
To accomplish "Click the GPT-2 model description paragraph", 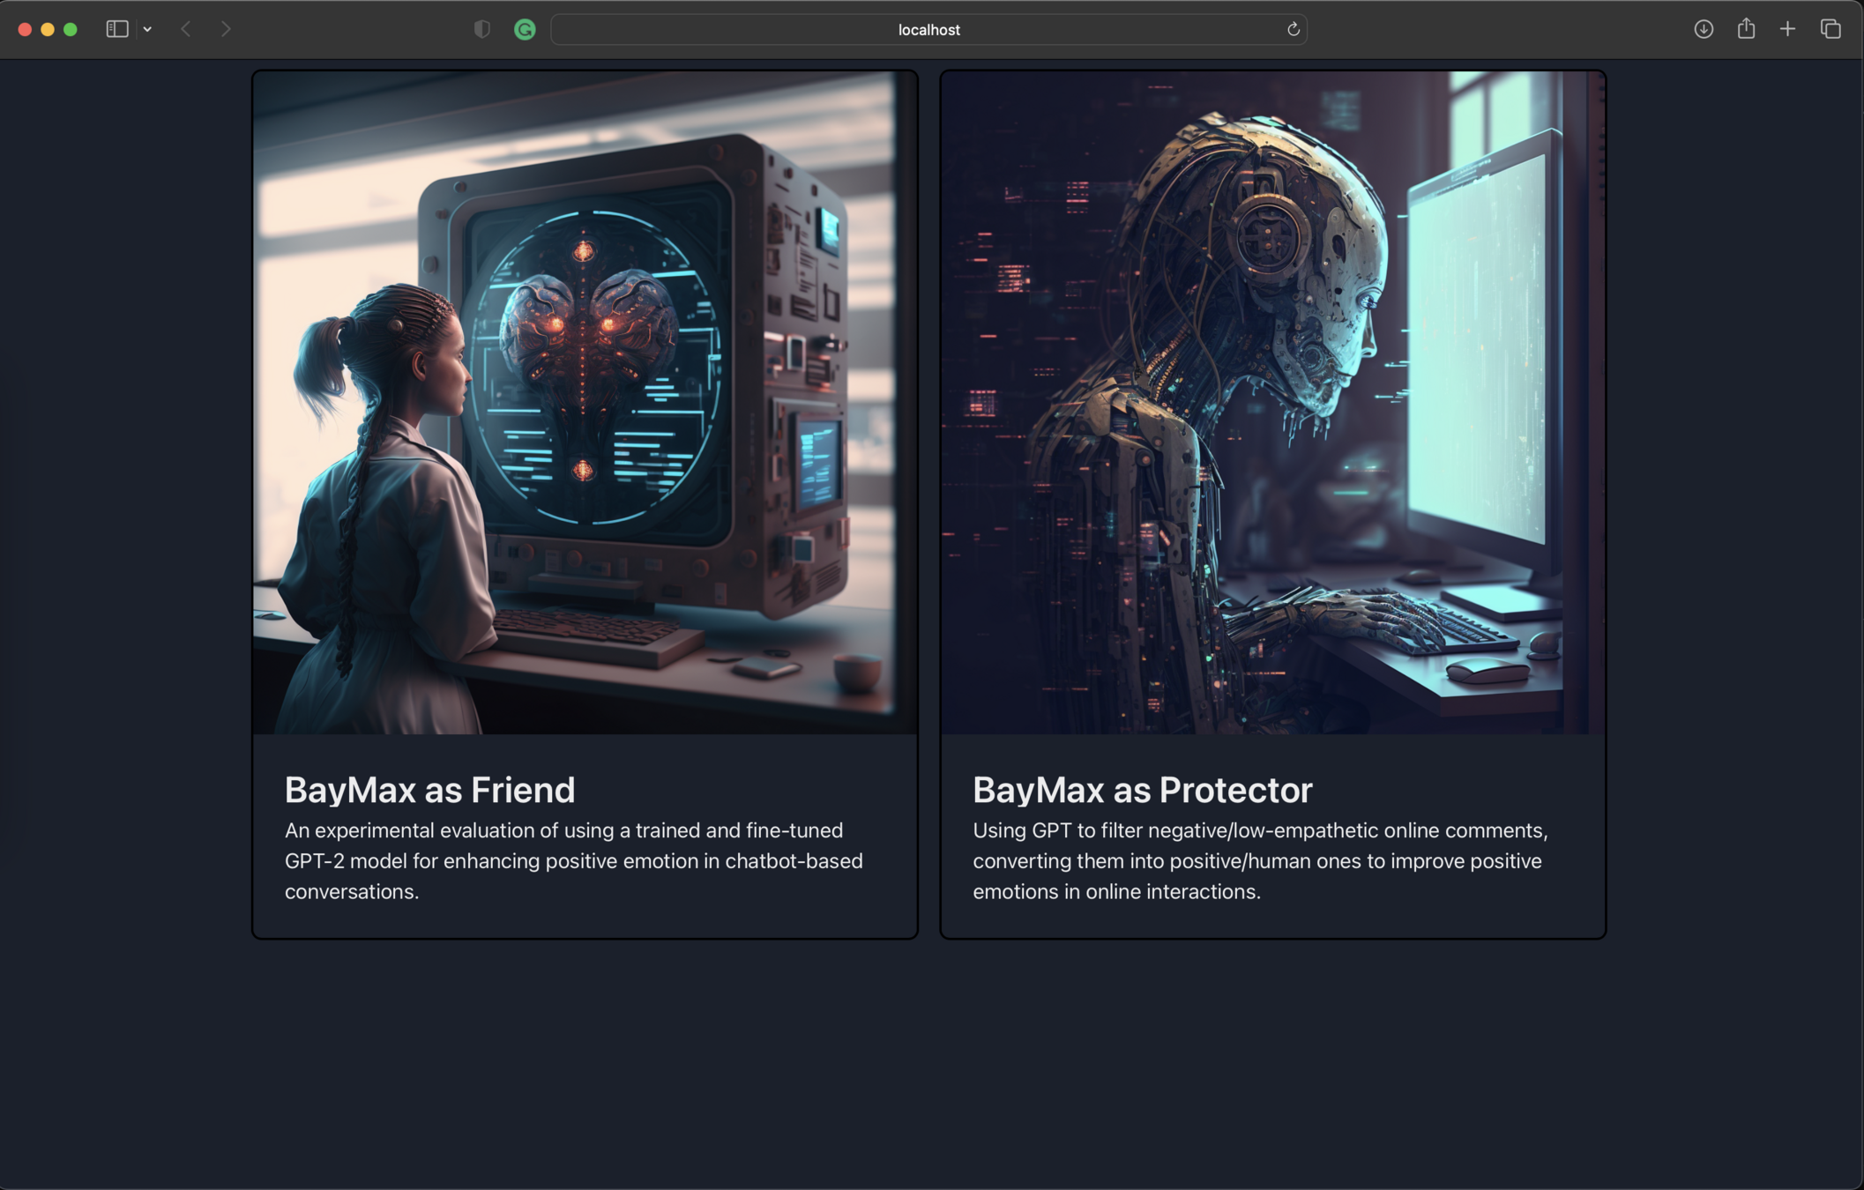I will [573, 860].
